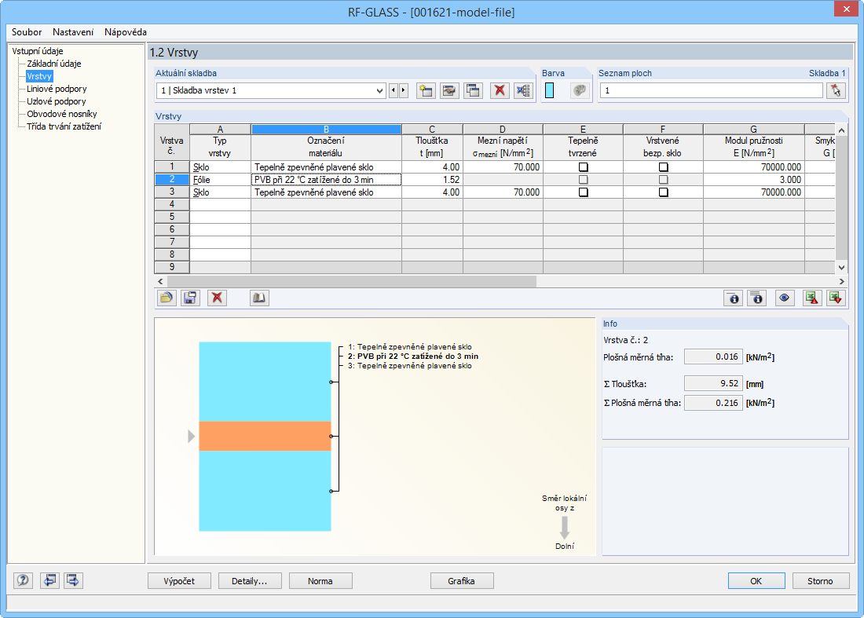The image size is (864, 618).
Task: Delete all compositions icon next to red X
Action: tap(523, 90)
